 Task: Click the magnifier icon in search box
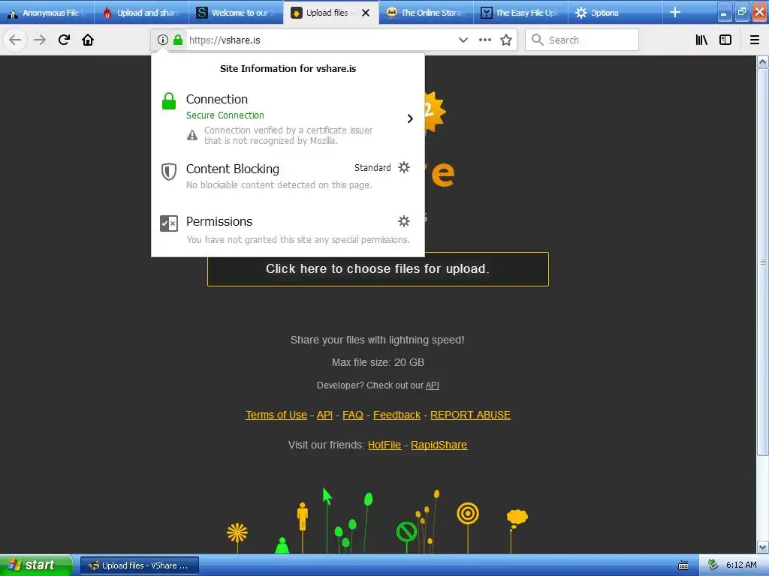538,40
